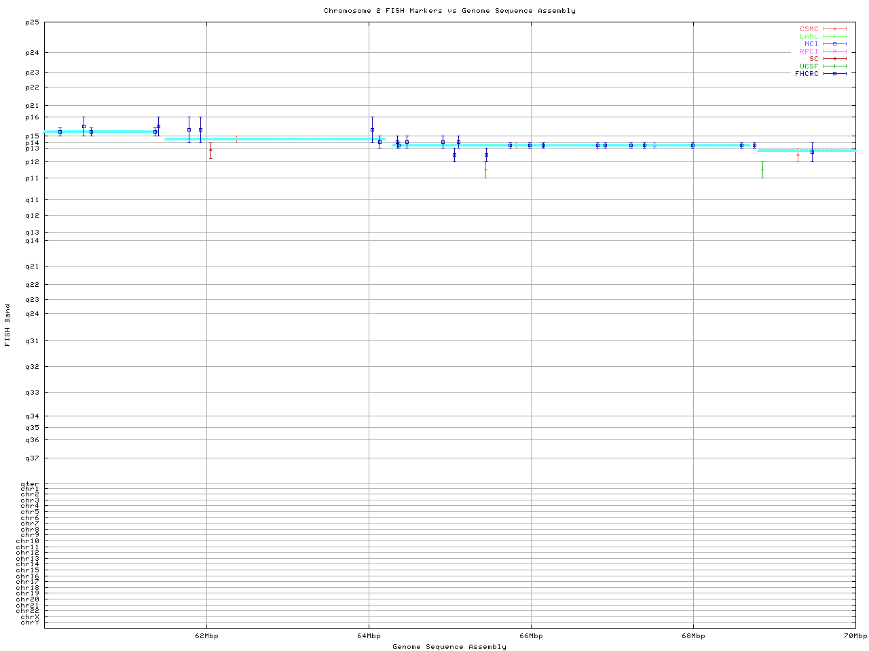Select the 66Mbp x-axis tick label
This screenshot has width=869, height=651.
coord(531,636)
